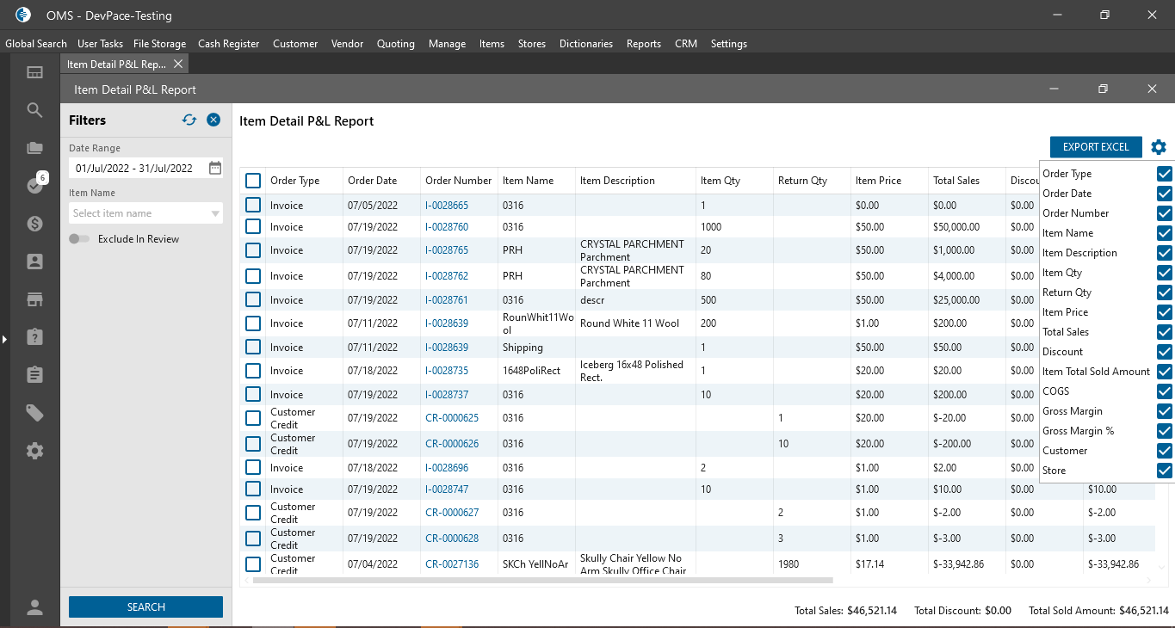This screenshot has width=1175, height=628.
Task: Open the Reports menu
Action: (x=643, y=44)
